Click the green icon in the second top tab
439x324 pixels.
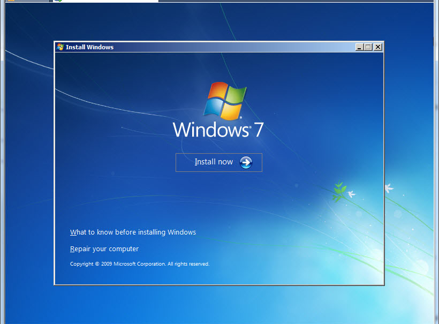[59, 2]
